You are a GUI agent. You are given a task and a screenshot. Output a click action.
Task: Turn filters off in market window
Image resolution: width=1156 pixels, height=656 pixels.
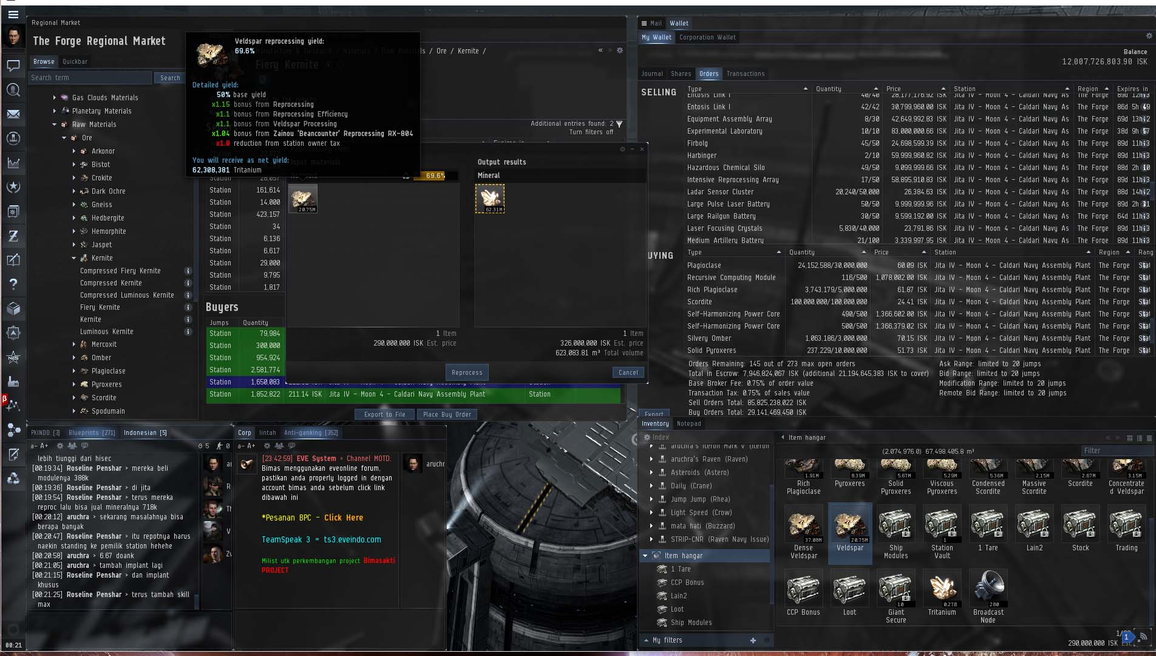[591, 132]
